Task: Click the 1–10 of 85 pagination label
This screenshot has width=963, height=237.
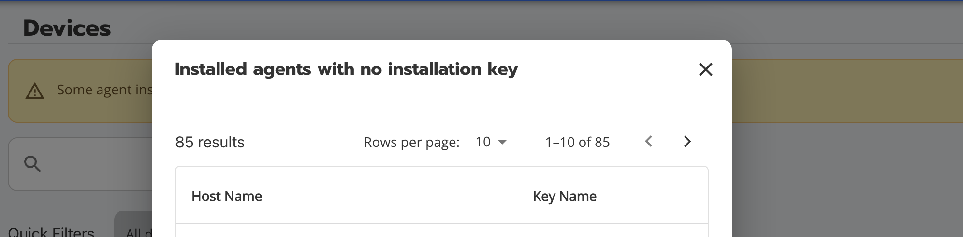Action: pyautogui.click(x=577, y=142)
